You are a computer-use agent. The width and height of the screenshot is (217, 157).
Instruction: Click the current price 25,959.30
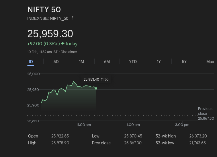pyautogui.click(x=50, y=34)
